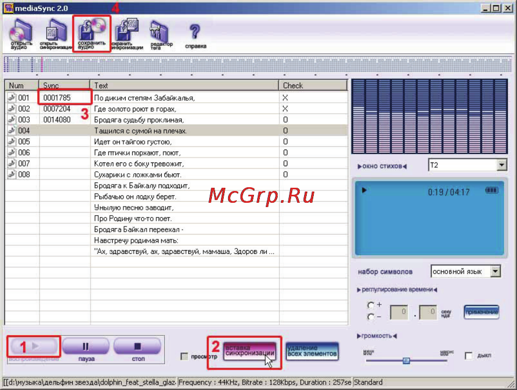Select line Сухарики с ложками бьют

(137, 174)
